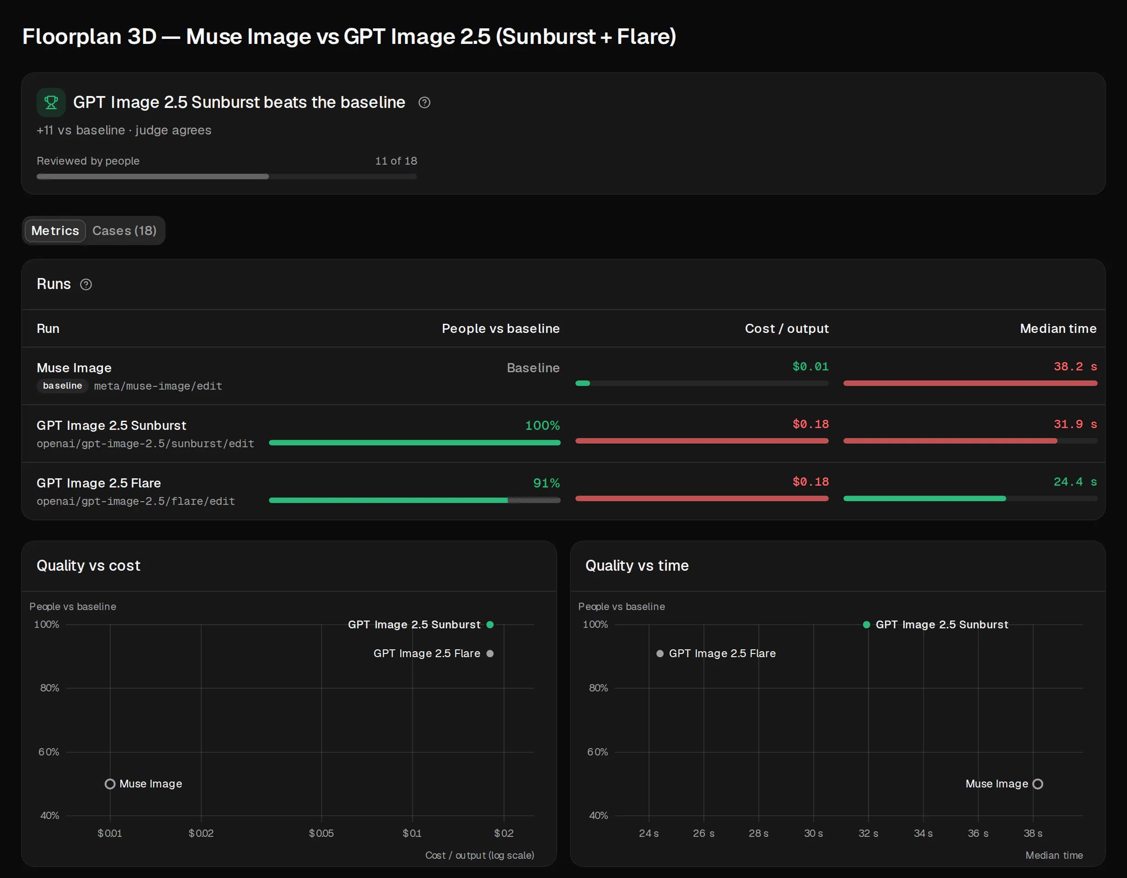Image resolution: width=1127 pixels, height=878 pixels.
Task: Click the Run column header
Action: pyautogui.click(x=48, y=329)
